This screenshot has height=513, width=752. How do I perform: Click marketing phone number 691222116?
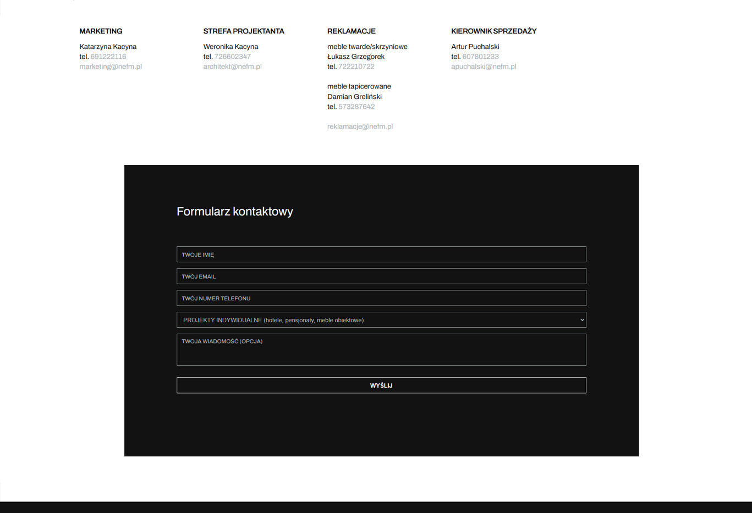coord(108,57)
